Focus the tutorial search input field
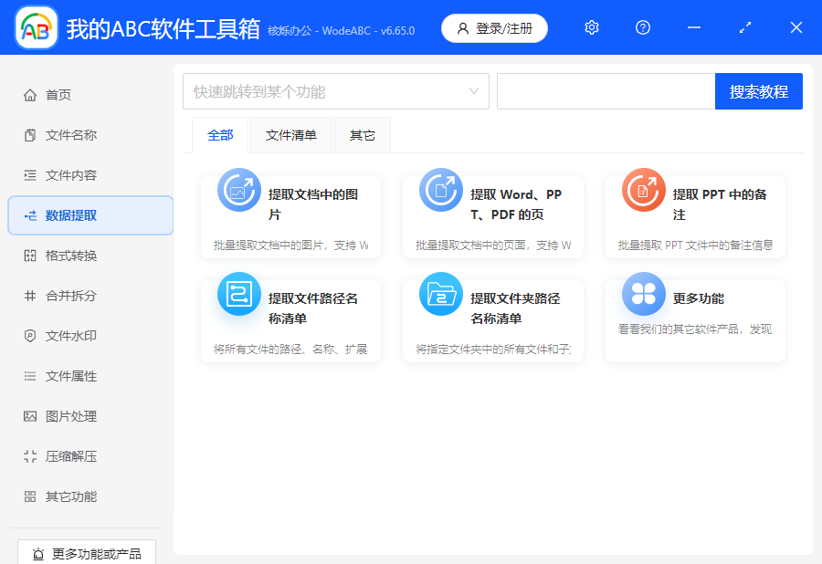Screen dimensions: 822x564 [x=606, y=91]
